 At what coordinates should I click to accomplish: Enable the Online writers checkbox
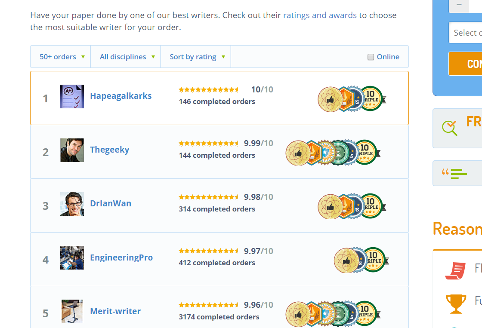[x=371, y=57]
